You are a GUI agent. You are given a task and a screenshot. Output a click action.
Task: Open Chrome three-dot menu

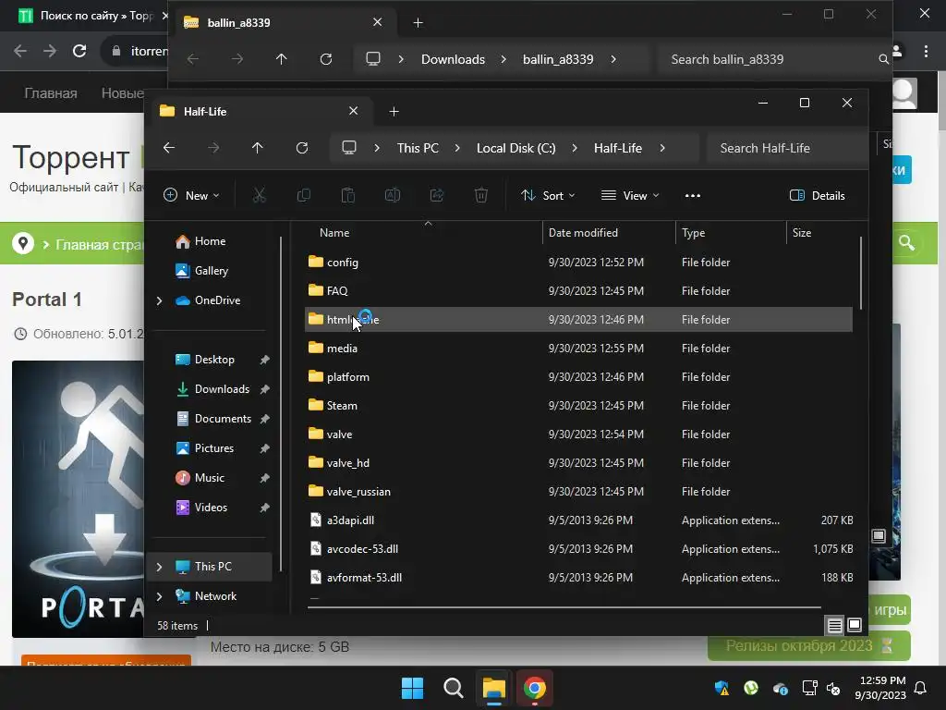[926, 52]
